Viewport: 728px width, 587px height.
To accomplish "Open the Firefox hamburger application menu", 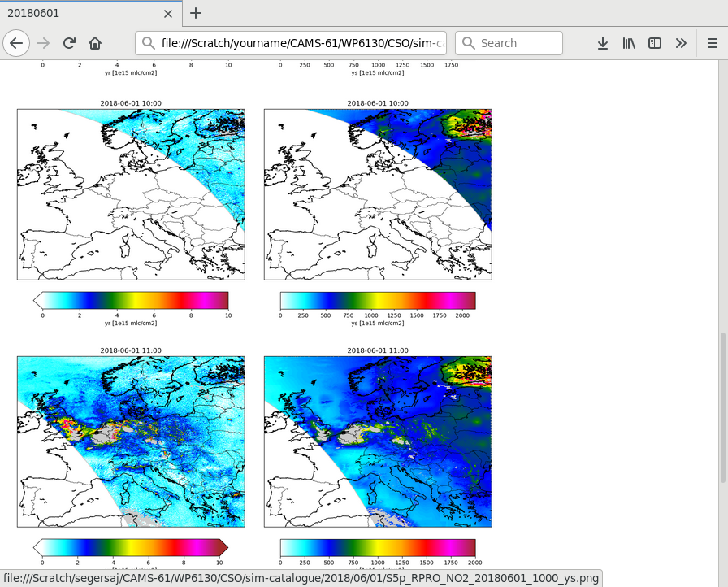I will [713, 43].
